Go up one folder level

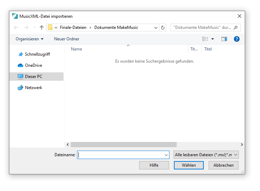point(42,27)
